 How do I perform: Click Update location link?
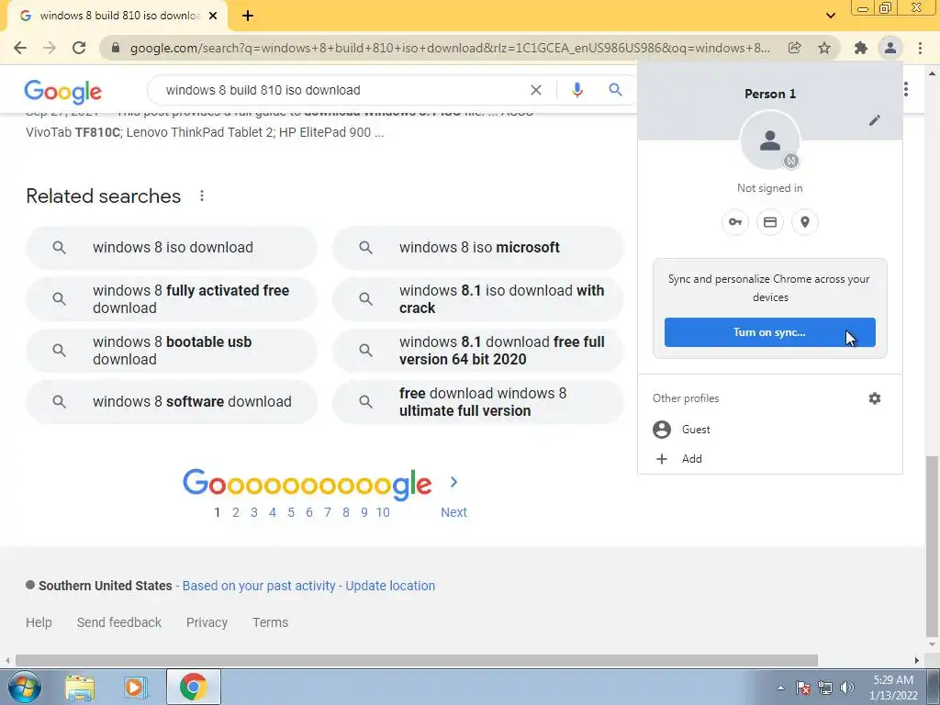(x=390, y=586)
